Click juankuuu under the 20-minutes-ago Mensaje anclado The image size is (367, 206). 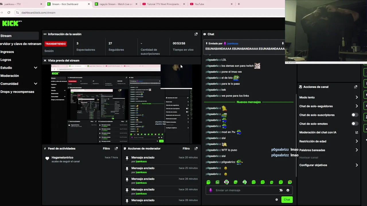pyautogui.click(x=141, y=162)
